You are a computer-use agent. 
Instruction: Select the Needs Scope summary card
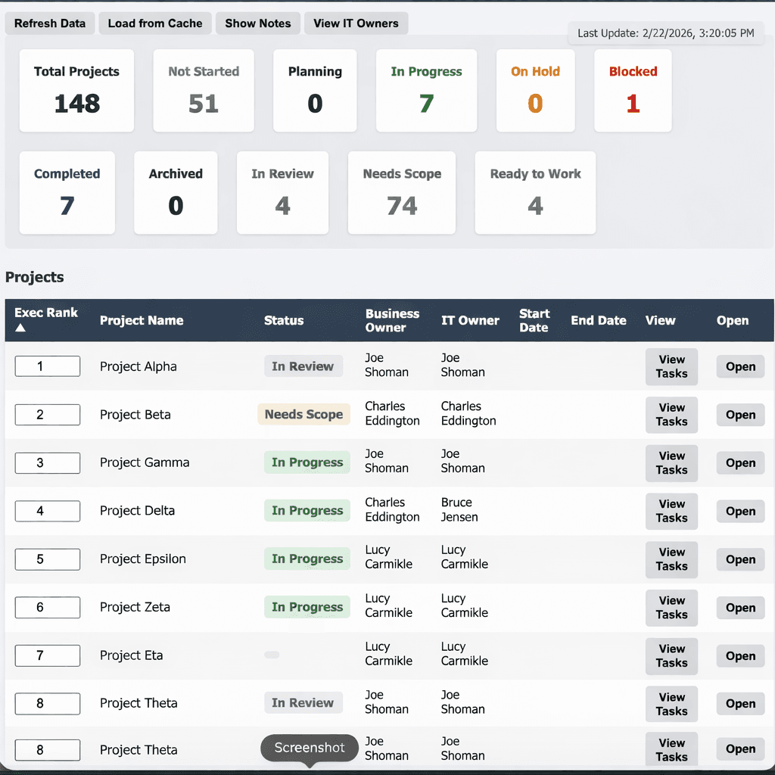401,192
